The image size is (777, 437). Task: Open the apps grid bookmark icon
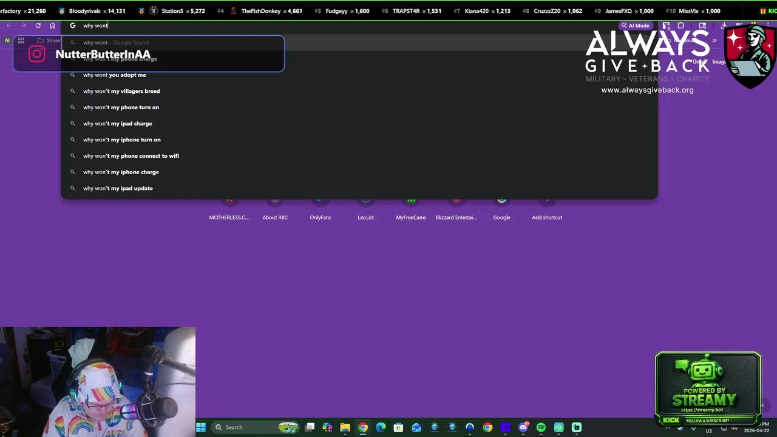21,41
